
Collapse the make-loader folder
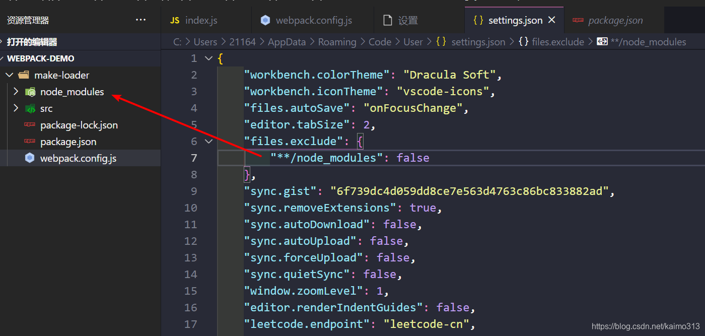(9, 75)
